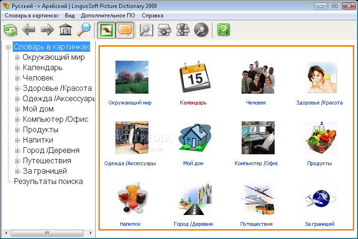Toggle the parrot picture view button
Viewport: 358px width, 239px height.
[106, 30]
